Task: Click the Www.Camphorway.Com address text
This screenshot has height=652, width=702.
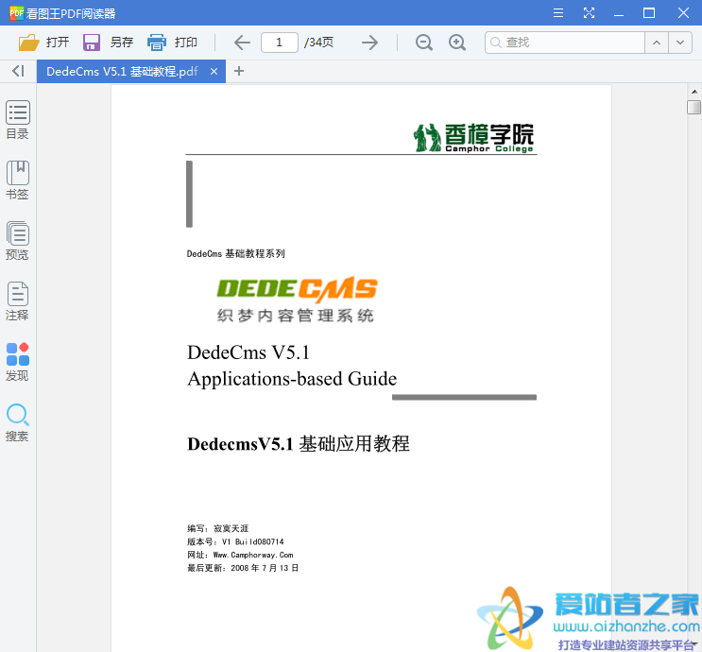Action: point(253,555)
